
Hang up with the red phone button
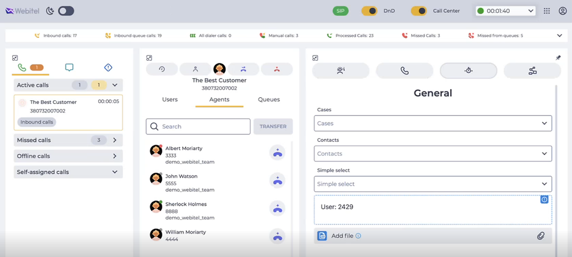[x=277, y=69]
